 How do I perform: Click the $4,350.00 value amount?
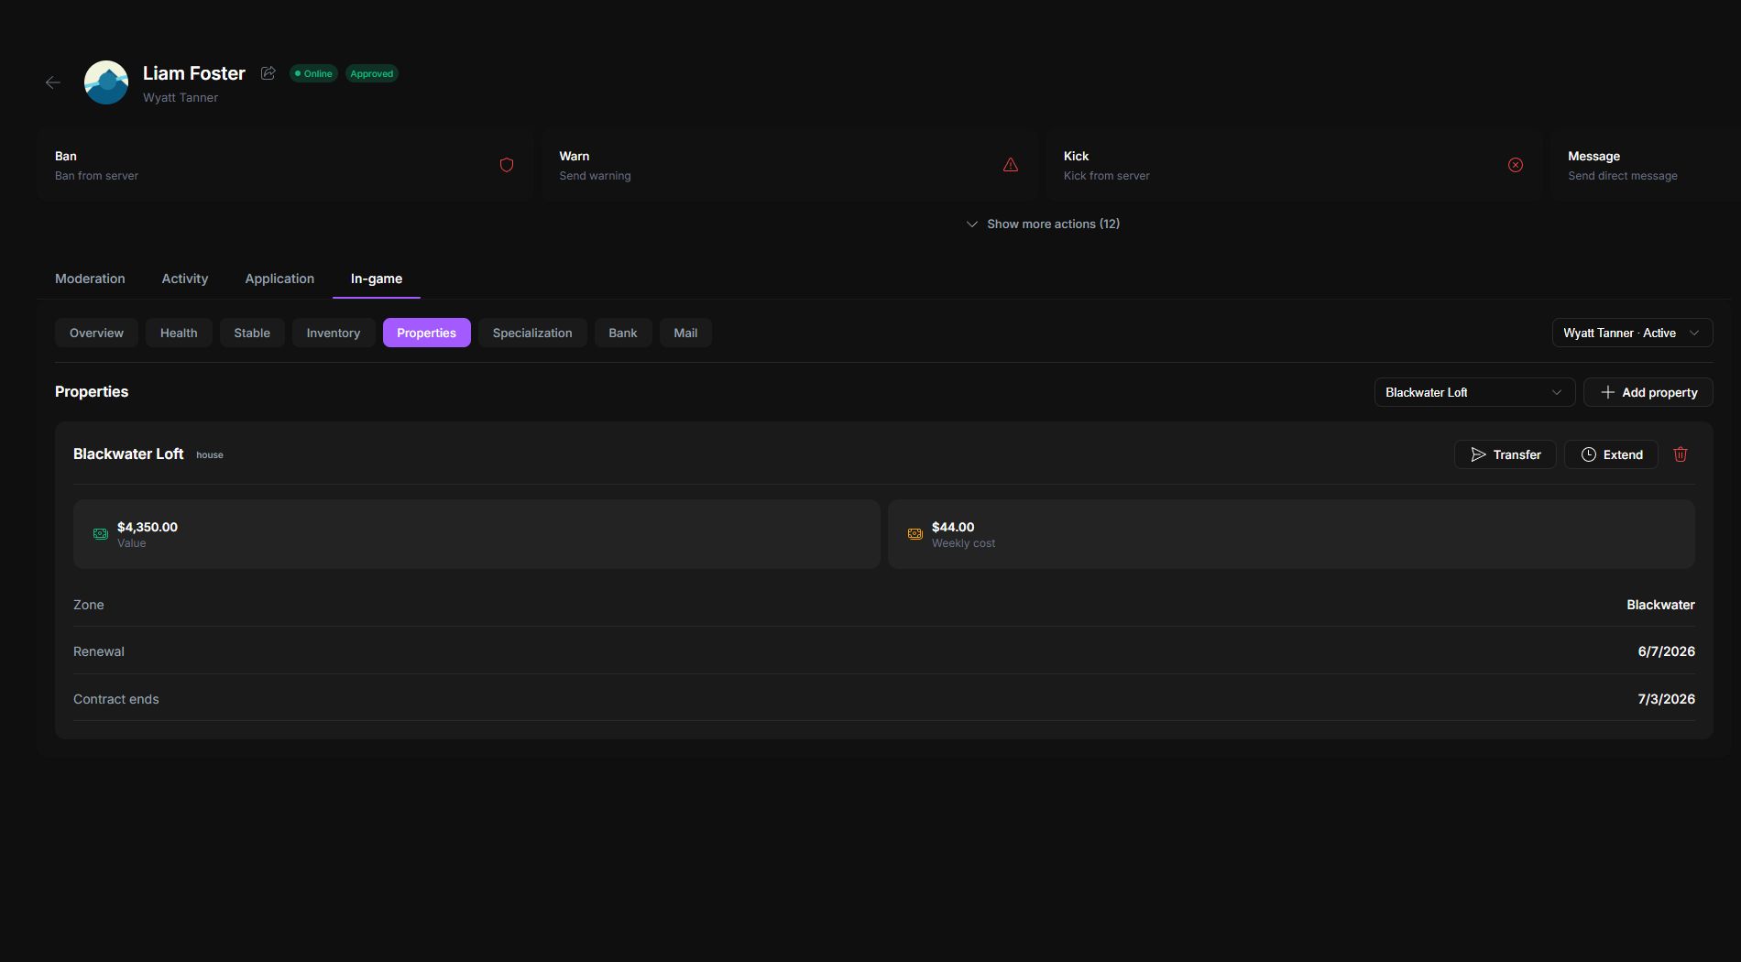pyautogui.click(x=148, y=527)
